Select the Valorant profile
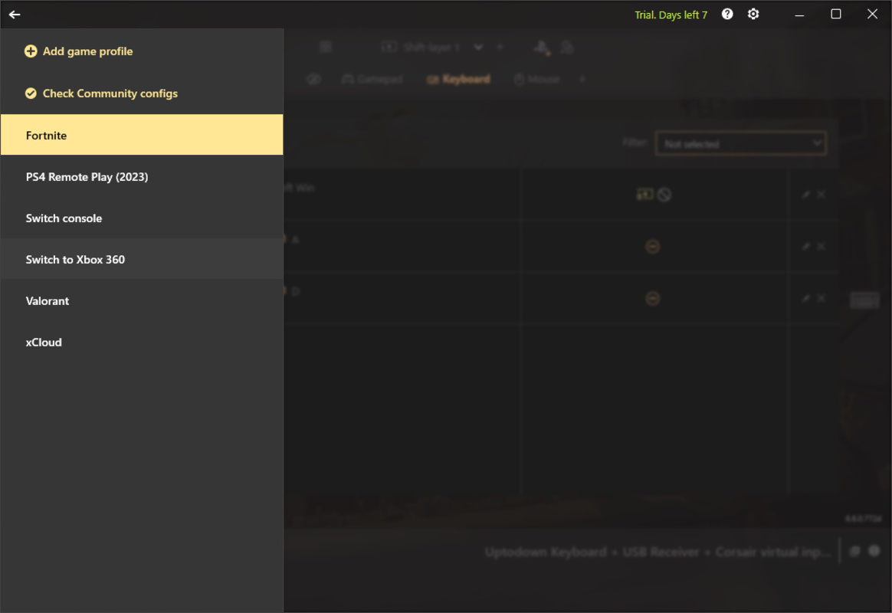This screenshot has width=892, height=613. pos(142,301)
